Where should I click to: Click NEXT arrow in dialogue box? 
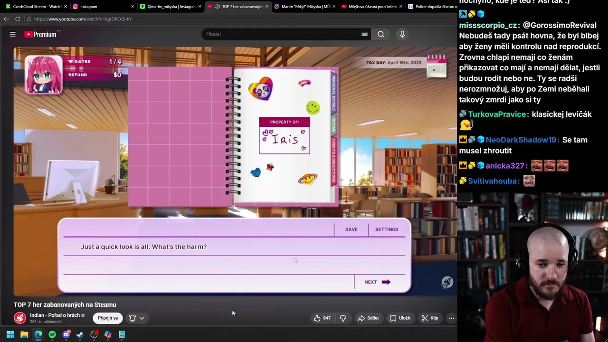[378, 282]
